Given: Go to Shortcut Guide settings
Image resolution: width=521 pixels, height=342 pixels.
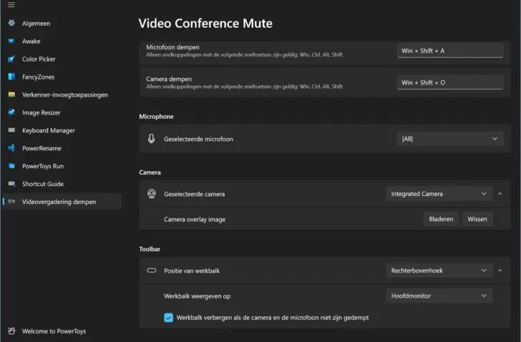Looking at the screenshot, I should click(x=62, y=184).
